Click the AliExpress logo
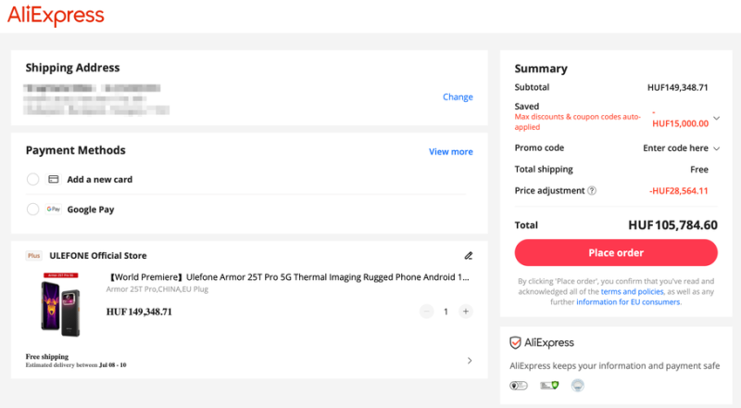Viewport: 741px width, 408px height. pyautogui.click(x=57, y=16)
